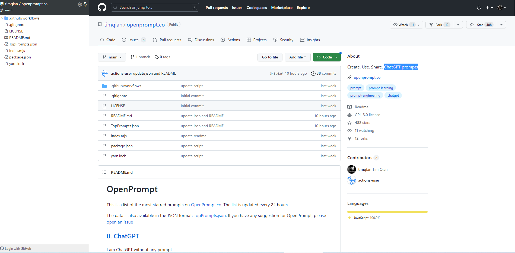Open the notifications bell
The height and width of the screenshot is (253, 515).
coord(479,8)
